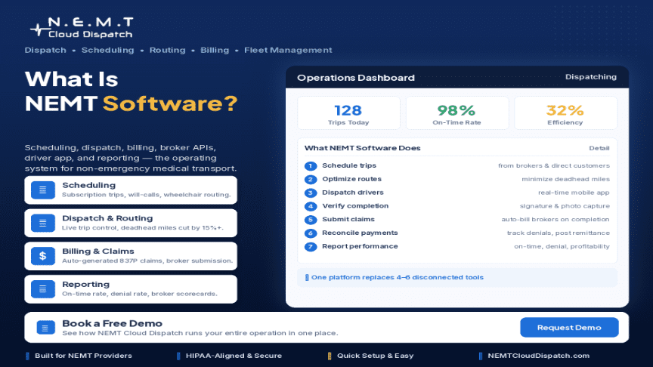Viewport: 653px width, 367px height.
Task: Click "from brokers & direct customers" detail
Action: pos(554,165)
